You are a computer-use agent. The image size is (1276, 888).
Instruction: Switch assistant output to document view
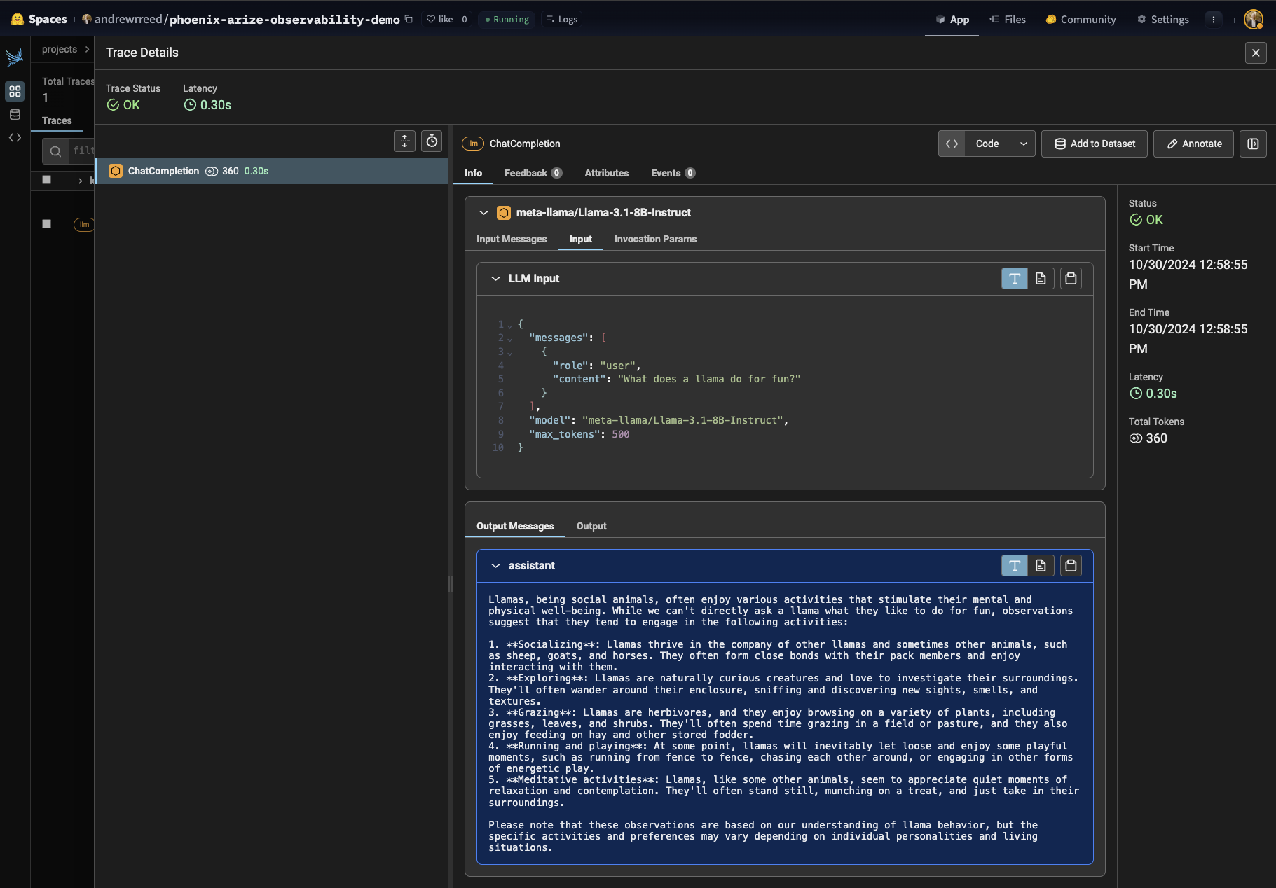pos(1041,566)
